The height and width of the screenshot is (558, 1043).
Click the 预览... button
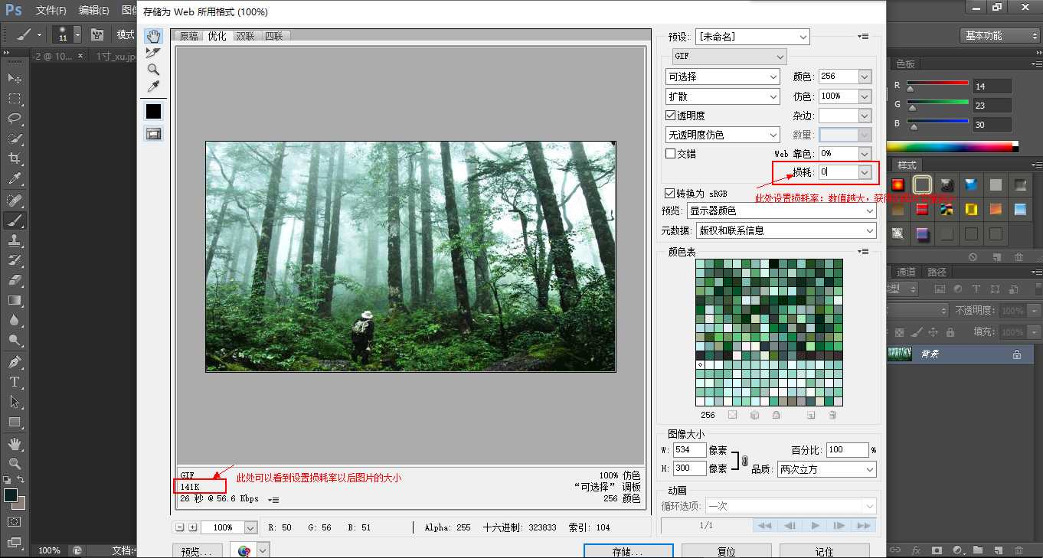[198, 551]
